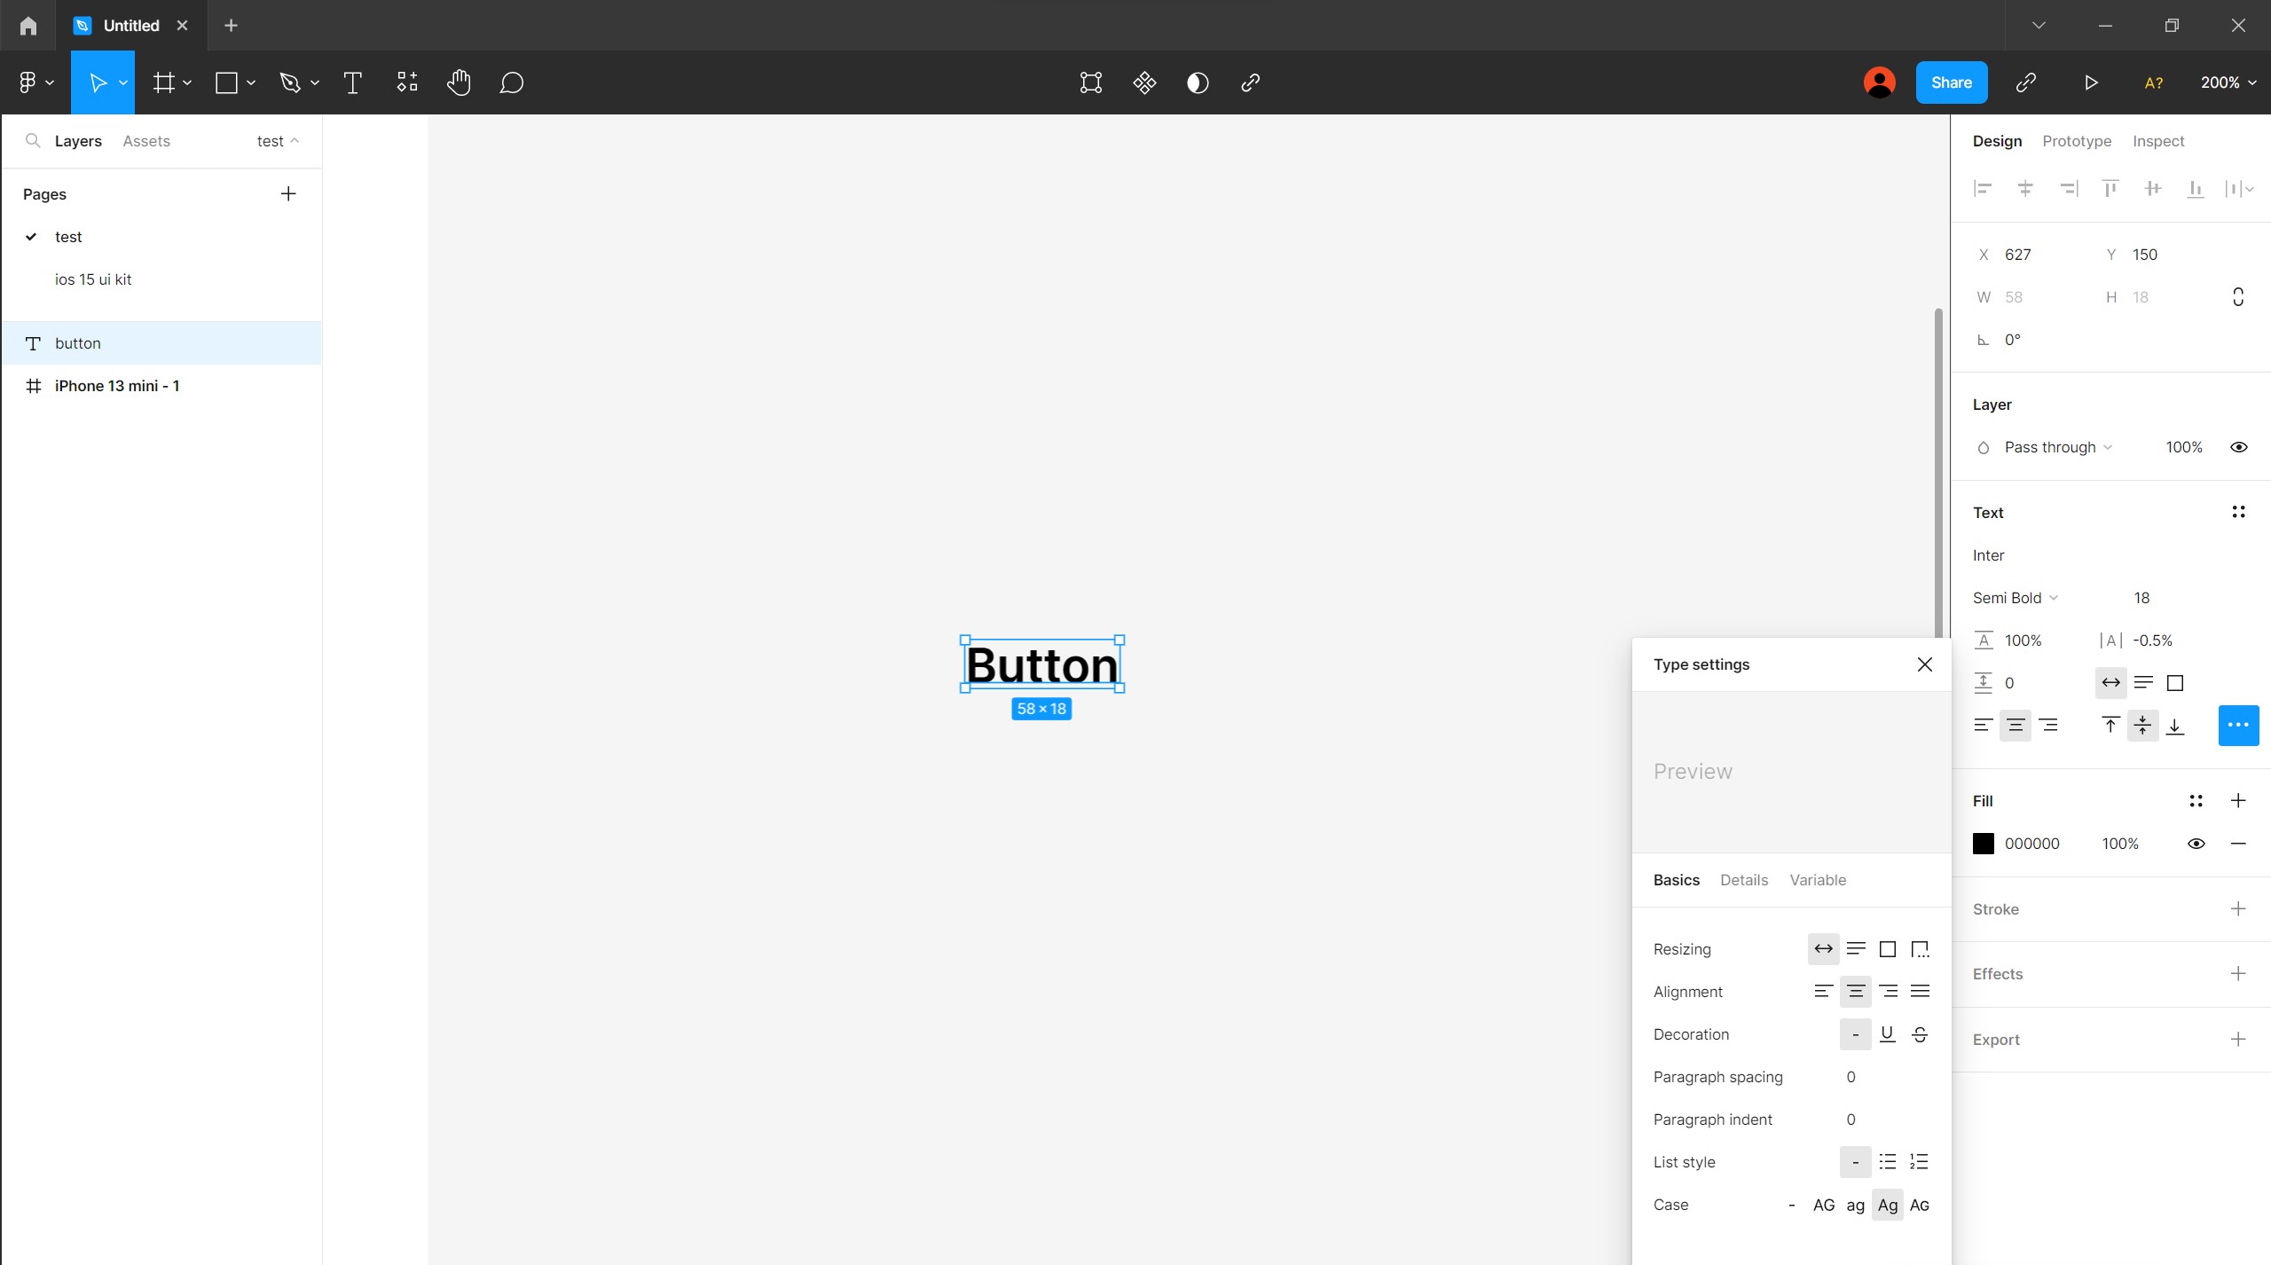This screenshot has height=1265, width=2271.
Task: Toggle layer visibility eye icon
Action: tap(2238, 447)
